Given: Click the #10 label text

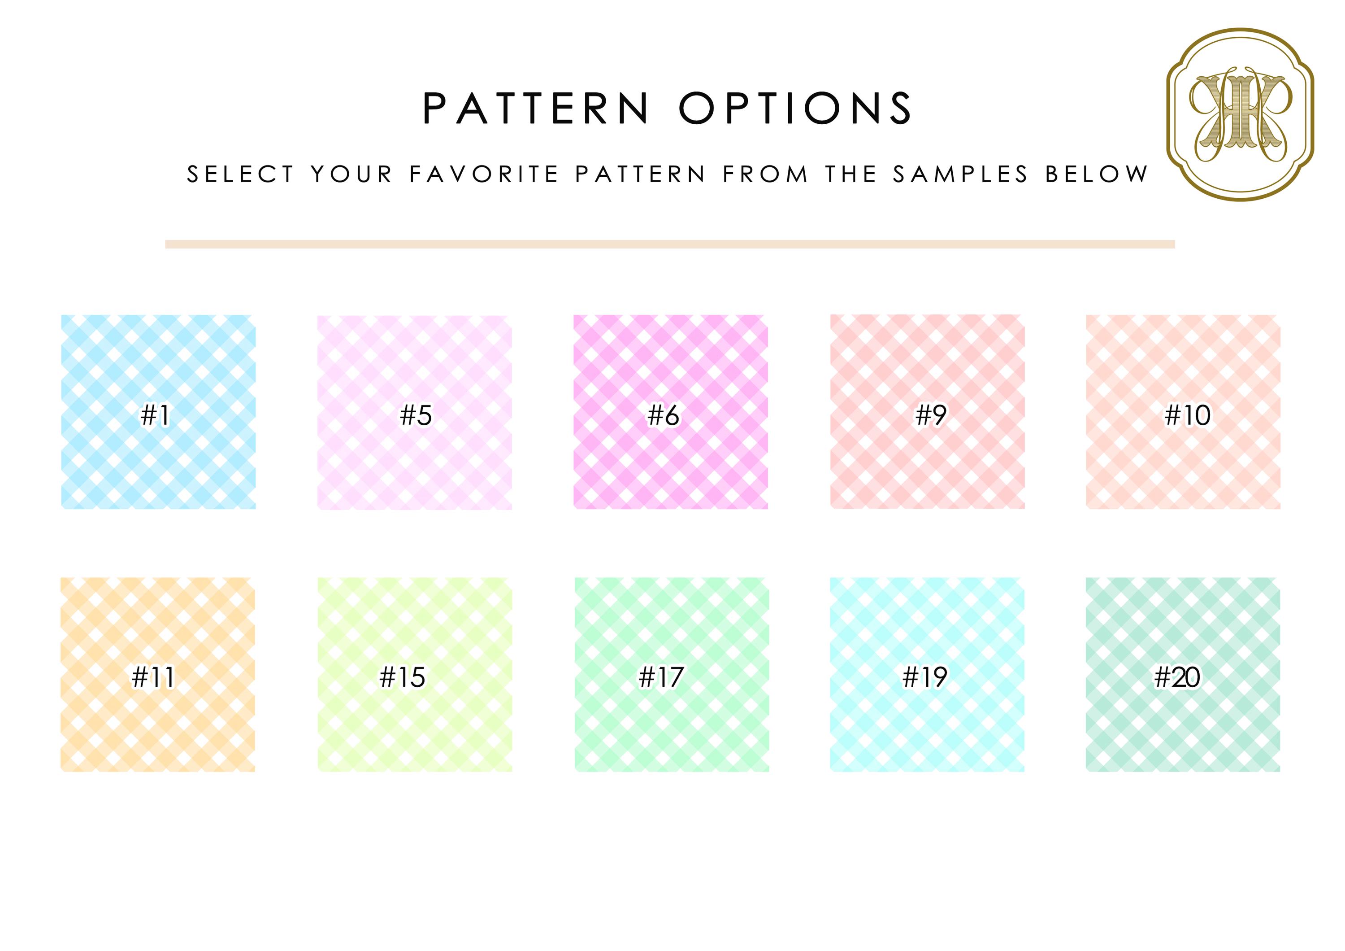Looking at the screenshot, I should (x=1188, y=415).
